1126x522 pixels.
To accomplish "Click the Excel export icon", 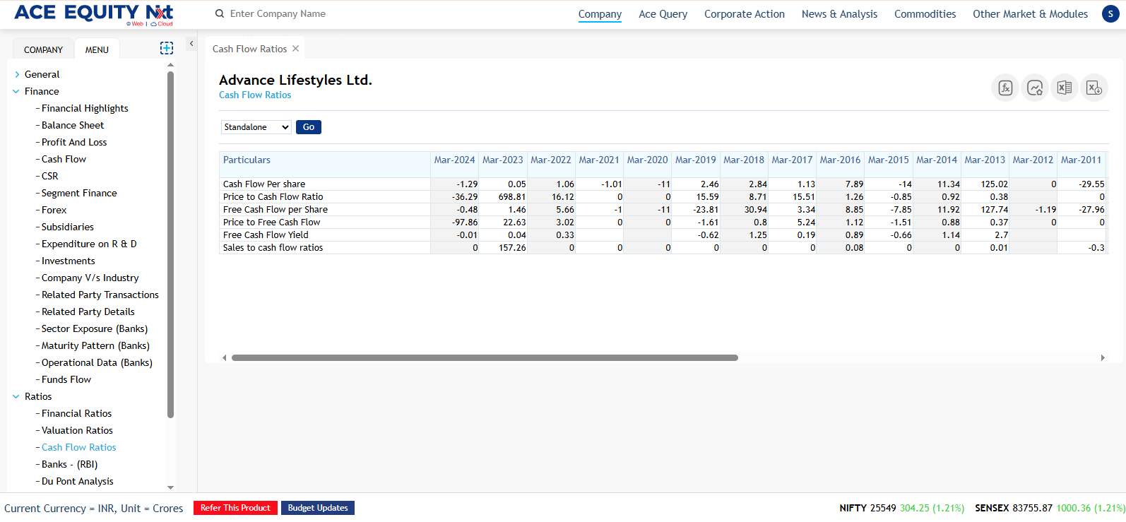I will (1065, 88).
